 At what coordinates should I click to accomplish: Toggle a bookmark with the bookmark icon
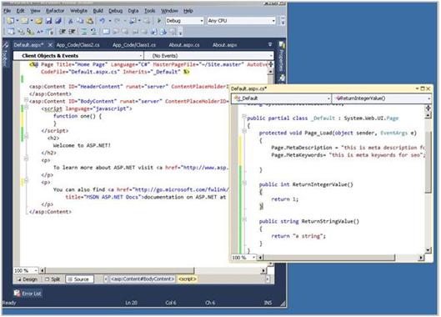[107, 32]
